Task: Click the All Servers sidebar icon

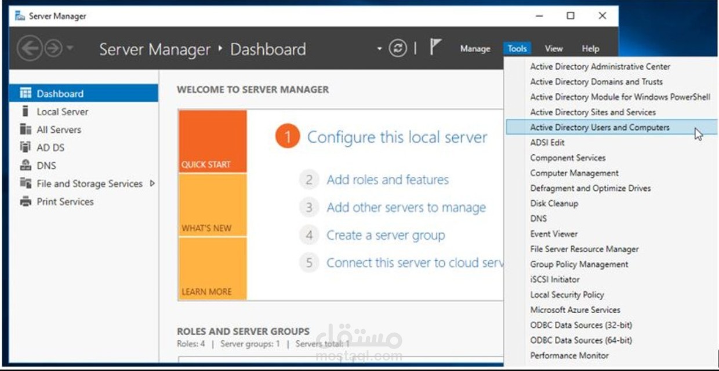Action: 26,129
